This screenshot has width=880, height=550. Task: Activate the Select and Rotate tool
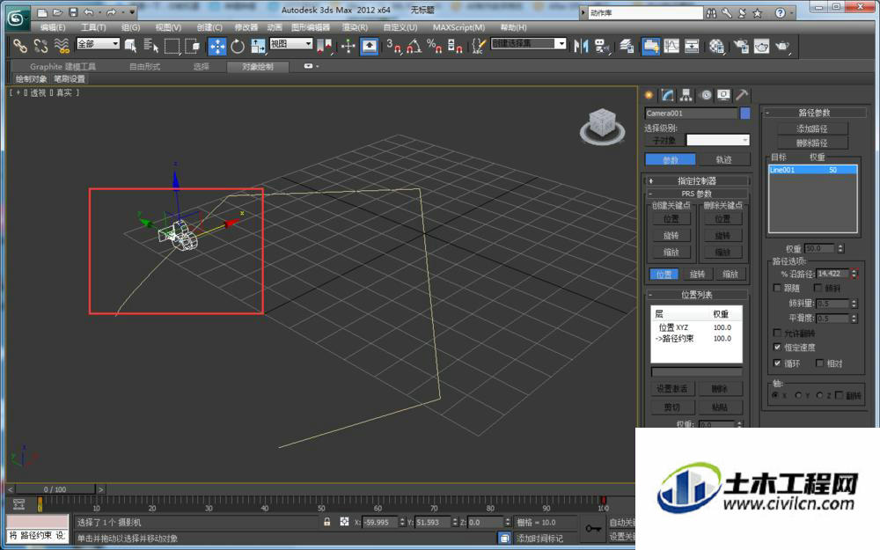238,46
